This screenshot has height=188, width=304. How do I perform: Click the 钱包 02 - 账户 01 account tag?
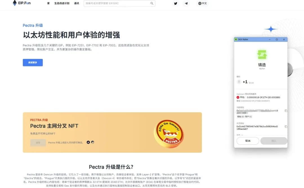(244, 117)
